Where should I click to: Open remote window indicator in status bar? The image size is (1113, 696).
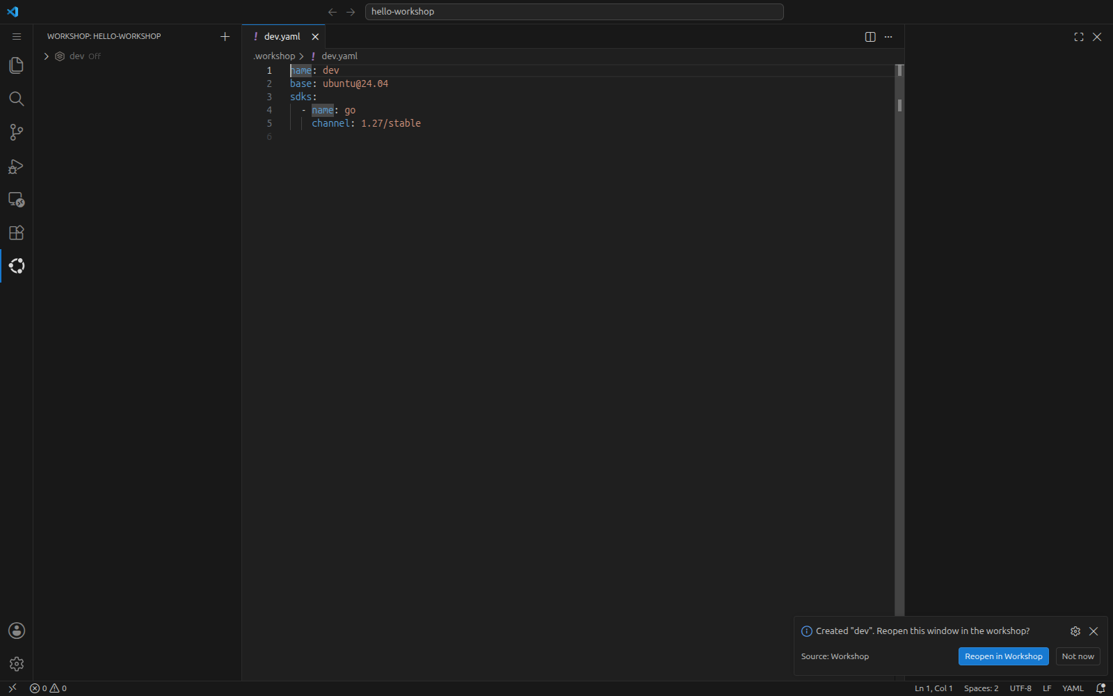tap(12, 688)
